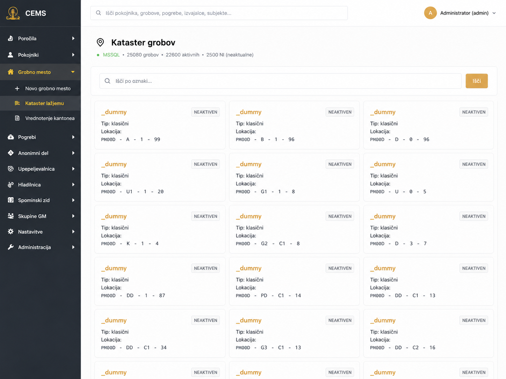The image size is (506, 379).
Task: Click location PM00D - DD - 1 - 87
Action: coord(133,296)
